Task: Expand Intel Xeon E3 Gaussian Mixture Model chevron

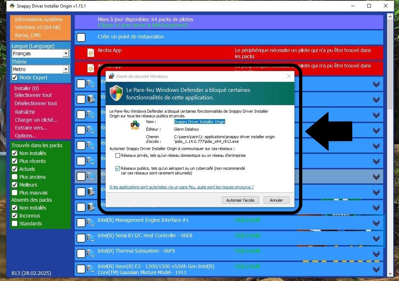Action: 376,269
